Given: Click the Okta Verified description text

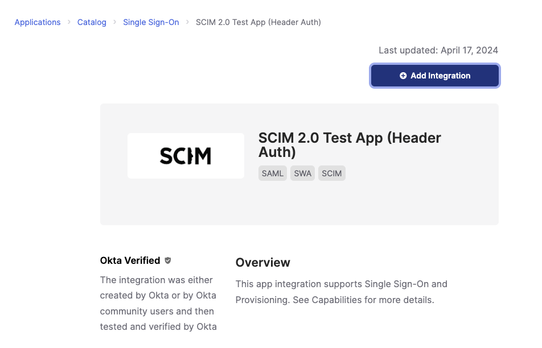Looking at the screenshot, I should [x=158, y=303].
